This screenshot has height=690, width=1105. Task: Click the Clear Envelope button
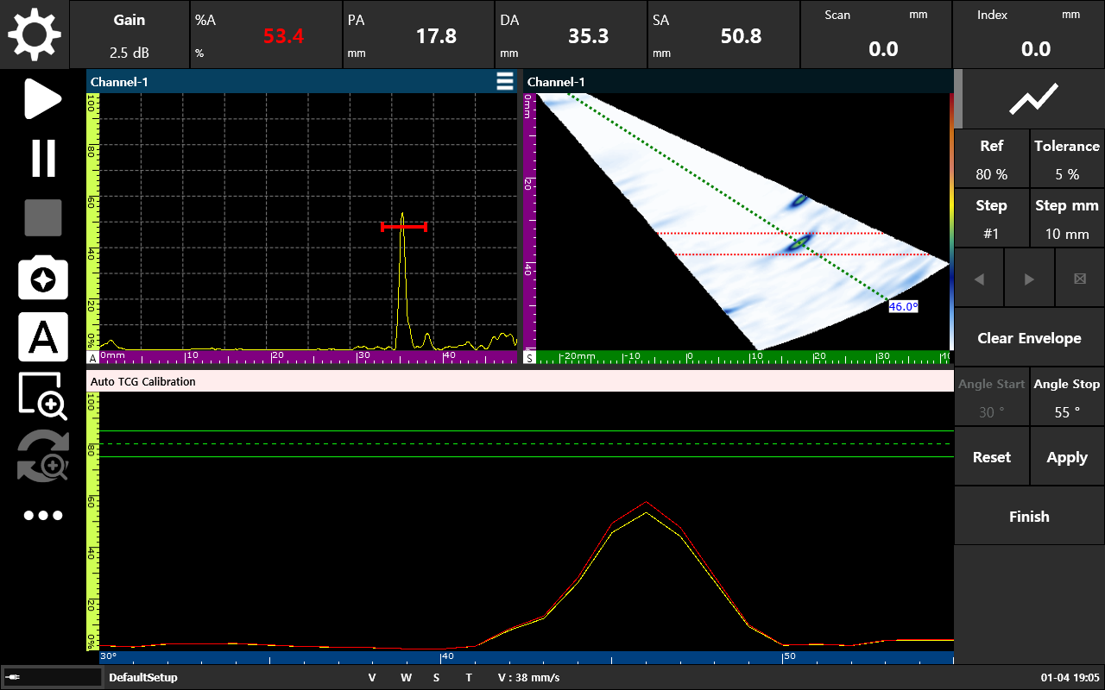coord(1029,338)
